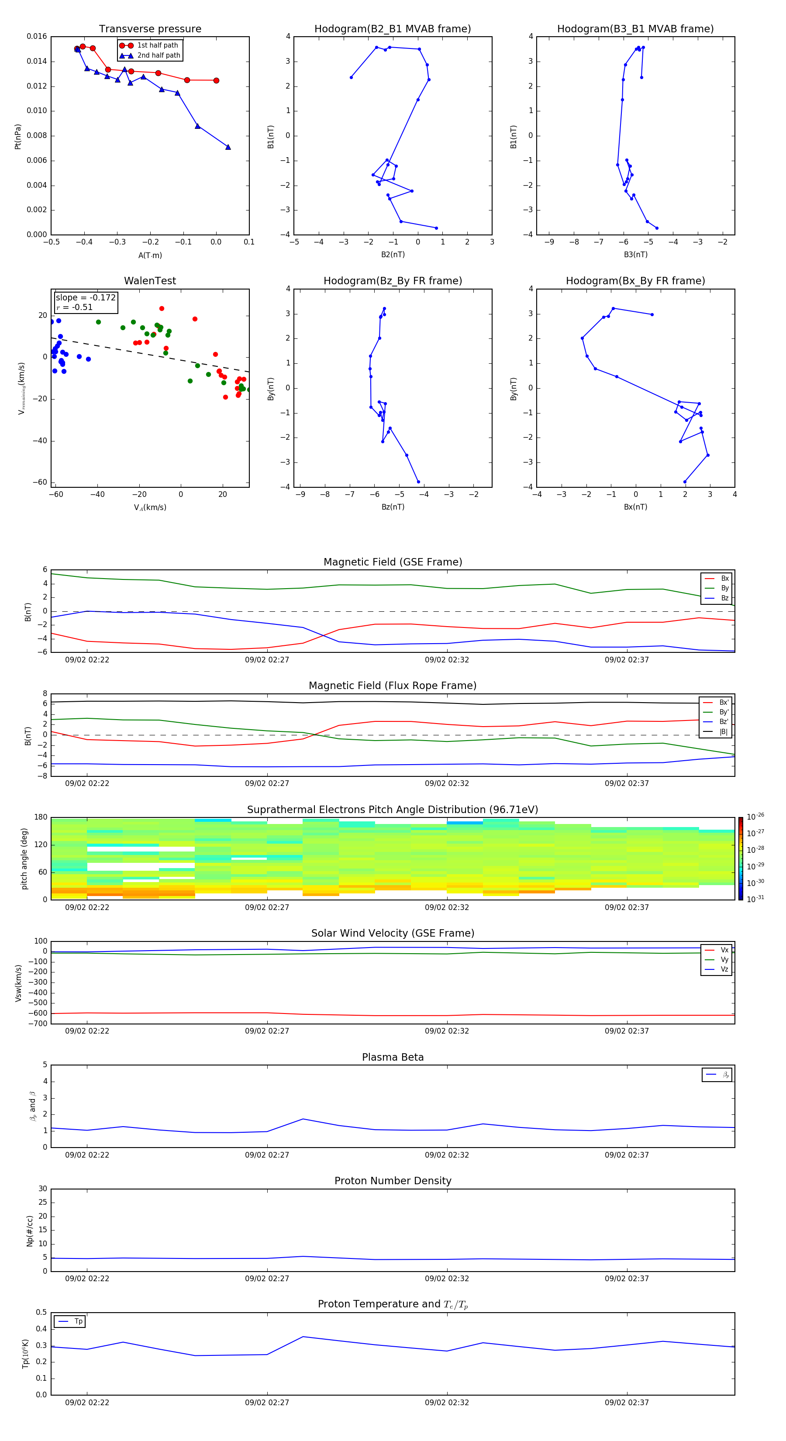Select the Bx' legend entry

tap(716, 703)
